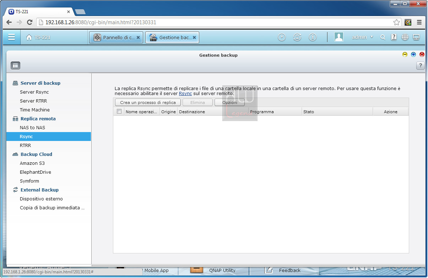Toggle the select-all checkbox in table header

[x=119, y=111]
